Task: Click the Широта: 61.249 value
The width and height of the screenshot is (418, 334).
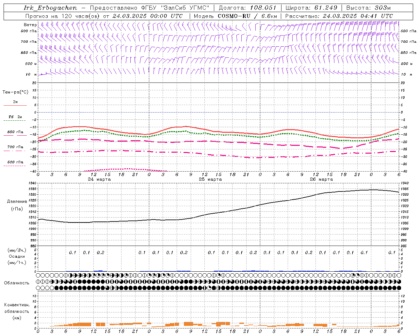Action: click(x=311, y=8)
